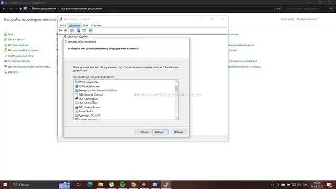
Task: Open the address bar history dropdown
Action: click(274, 9)
